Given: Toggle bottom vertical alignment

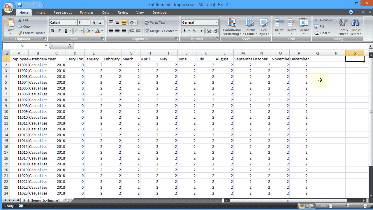Looking at the screenshot, I should tap(124, 22).
